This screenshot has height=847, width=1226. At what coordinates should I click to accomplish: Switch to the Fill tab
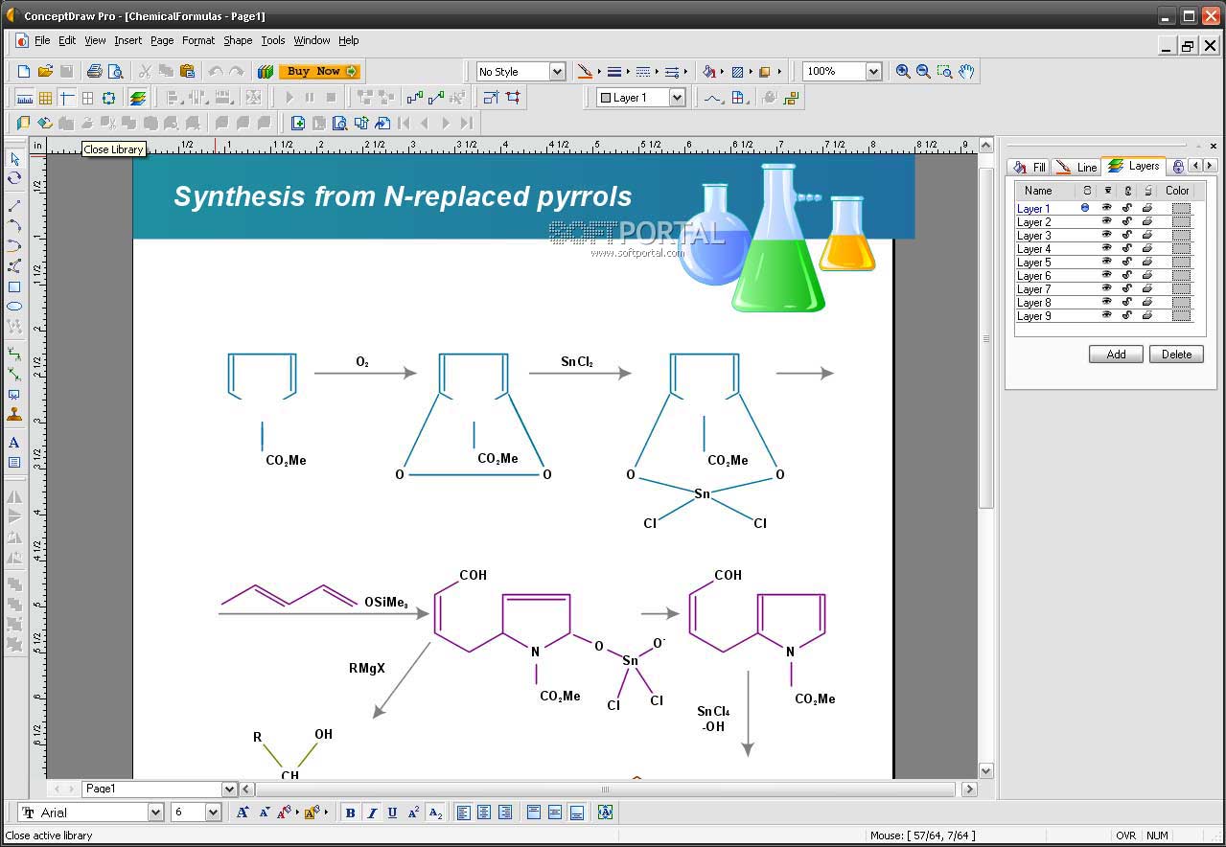pos(1030,167)
